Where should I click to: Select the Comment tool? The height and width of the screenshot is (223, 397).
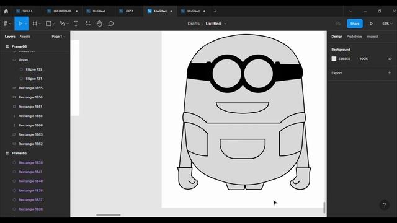(x=110, y=24)
